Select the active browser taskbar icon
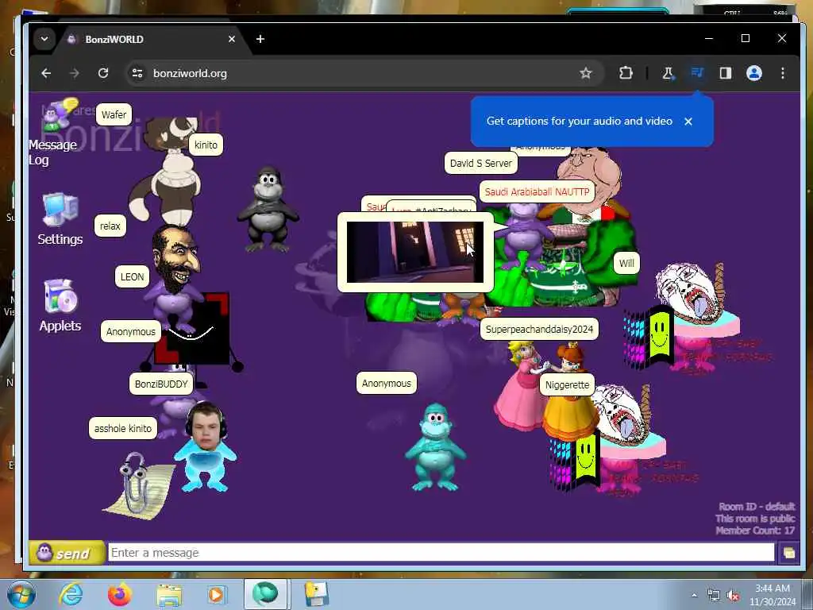The width and height of the screenshot is (813, 610). click(x=265, y=594)
